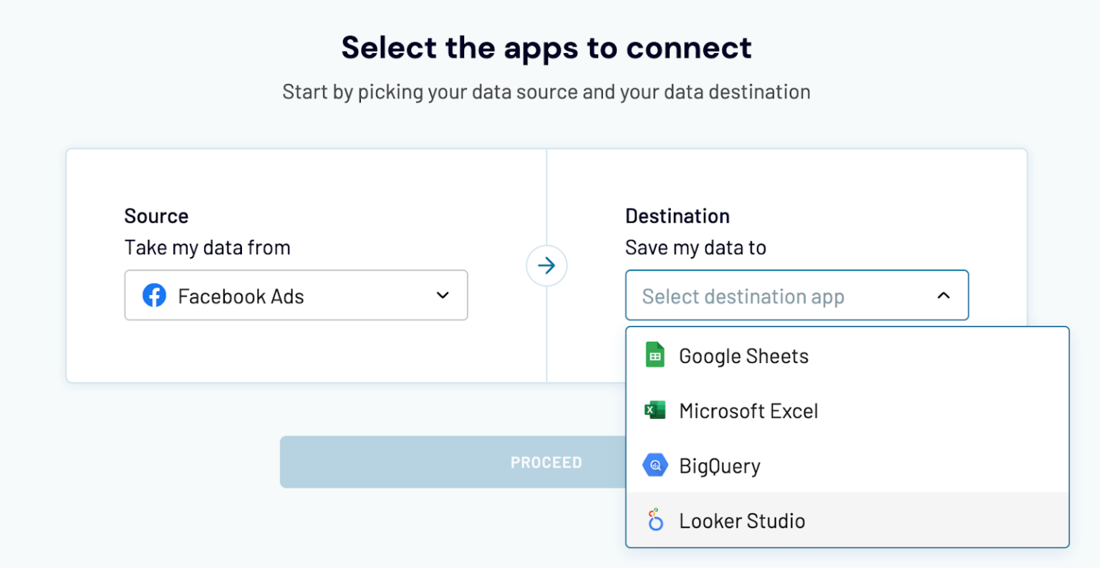
Task: Select Microsoft Excel as the destination
Action: [x=748, y=410]
